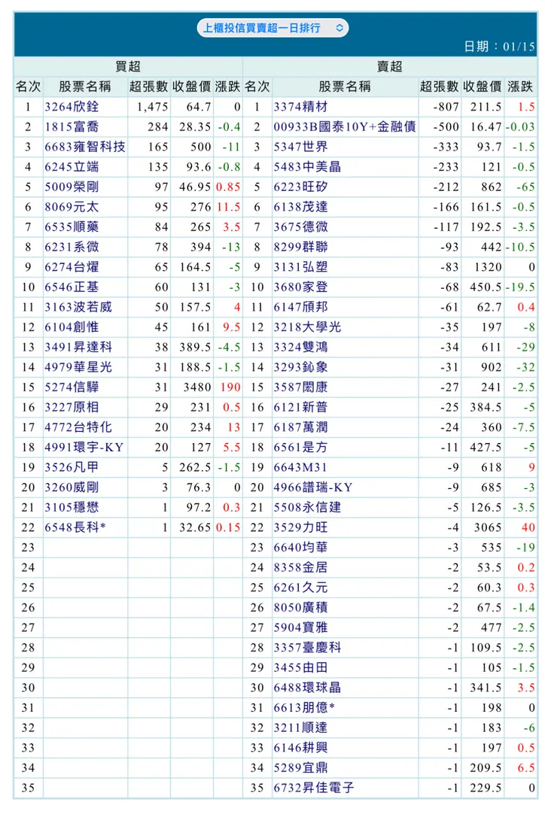557x817 pixels.
Task: Open stock link 6121新普
Action: coord(301,408)
